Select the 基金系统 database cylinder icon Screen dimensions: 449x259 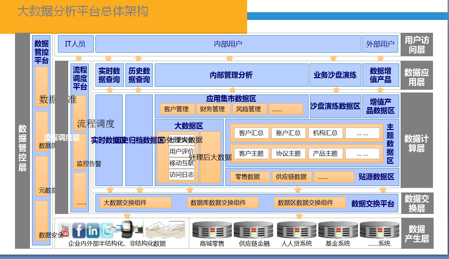(338, 230)
